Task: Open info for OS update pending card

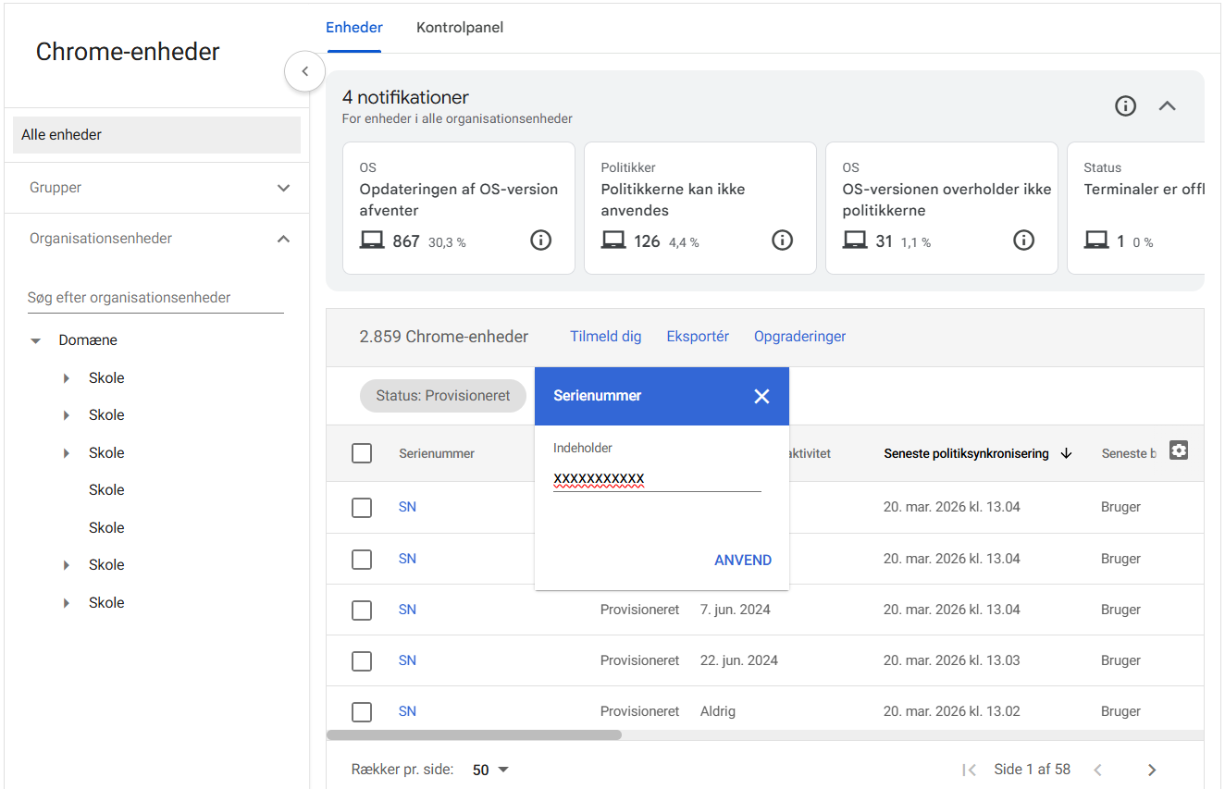Action: (x=540, y=240)
